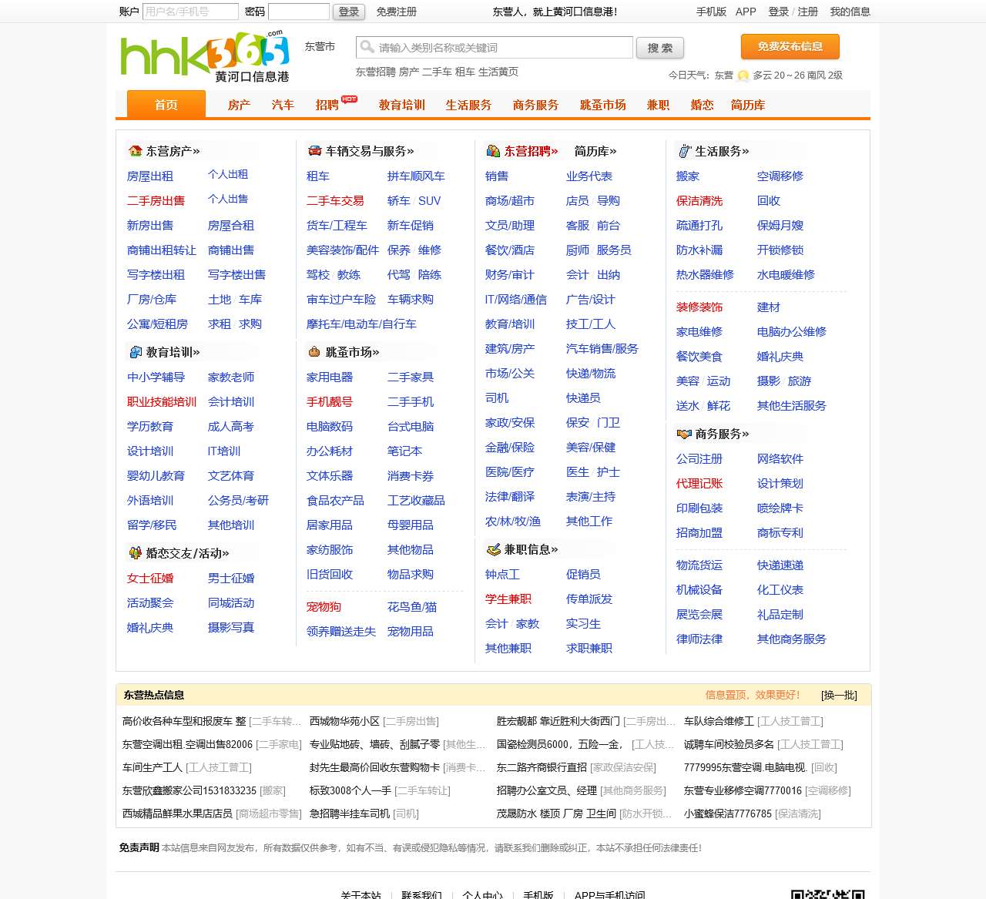Click the bag icon beside the 跳蚤市场» heading

tap(314, 352)
